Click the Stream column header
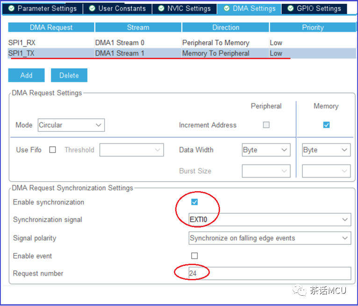 coord(138,28)
